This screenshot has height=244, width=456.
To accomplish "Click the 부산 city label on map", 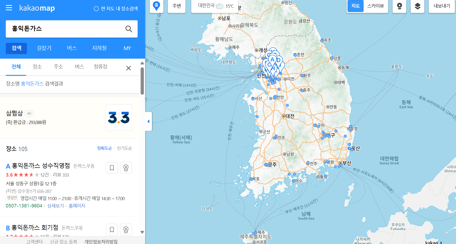I will coord(347,163).
